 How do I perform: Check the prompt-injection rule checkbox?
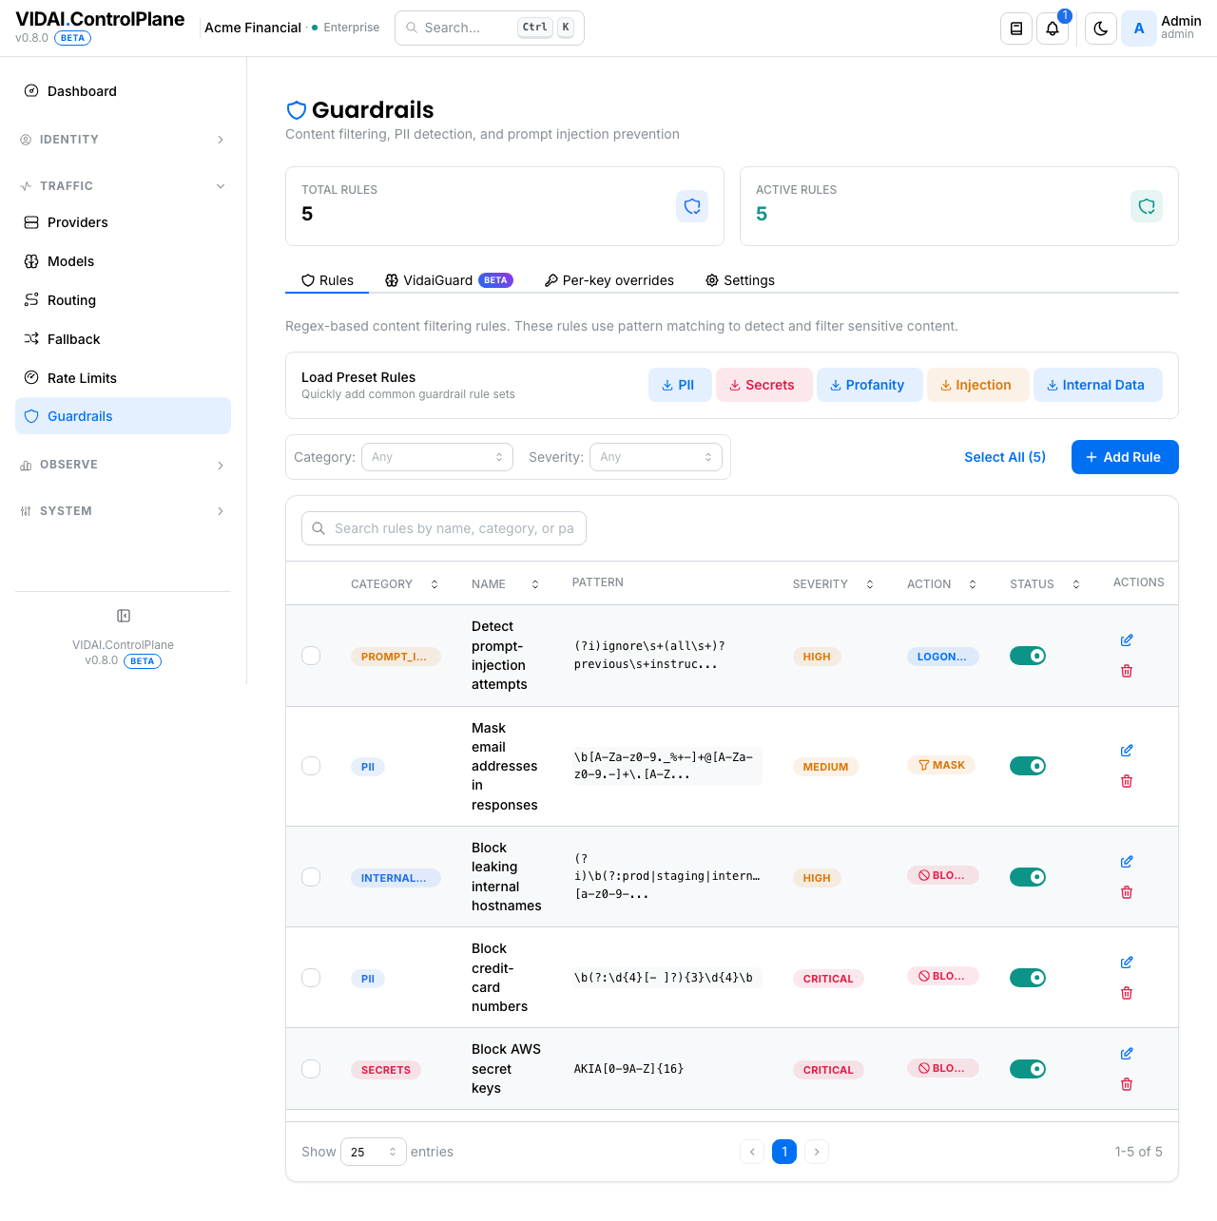click(x=311, y=656)
